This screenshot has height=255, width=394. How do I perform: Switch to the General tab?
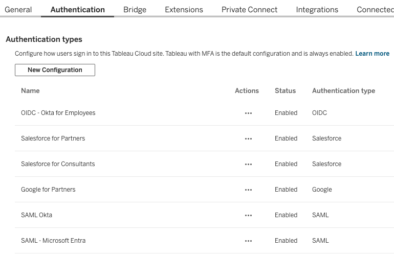pos(18,10)
